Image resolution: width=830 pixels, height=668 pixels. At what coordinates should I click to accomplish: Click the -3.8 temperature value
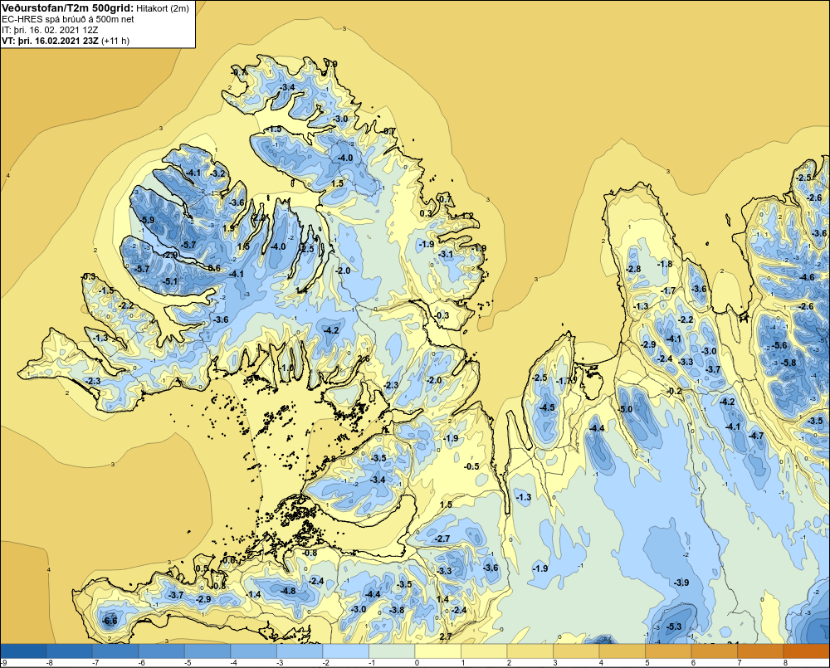397,610
